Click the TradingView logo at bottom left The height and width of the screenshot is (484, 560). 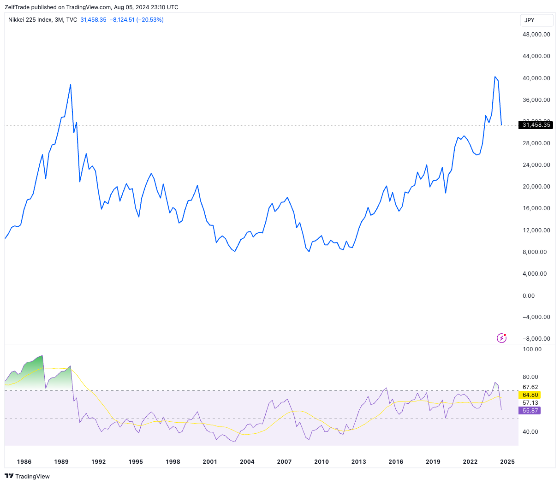[27, 476]
